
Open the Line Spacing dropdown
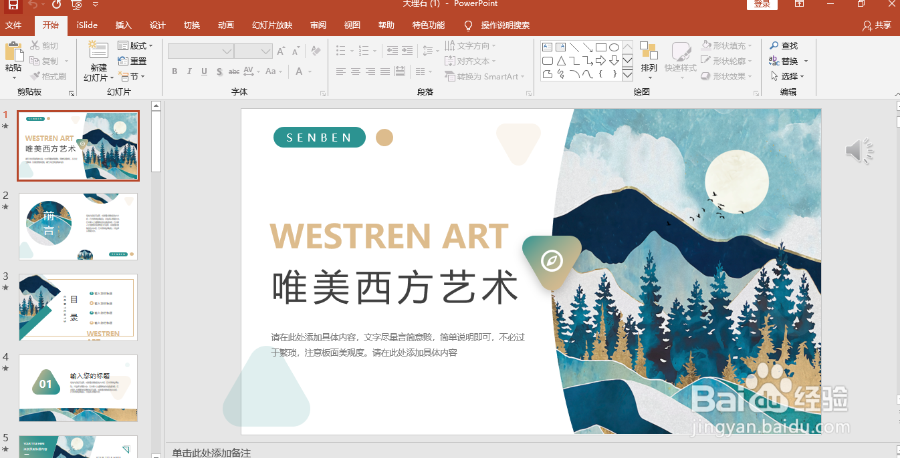[431, 51]
